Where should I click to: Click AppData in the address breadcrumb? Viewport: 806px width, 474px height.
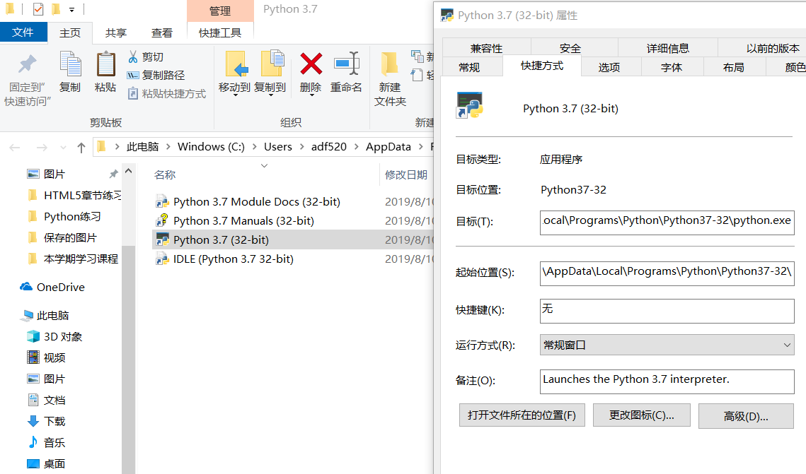pyautogui.click(x=388, y=147)
